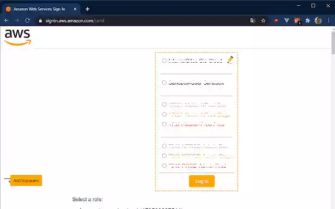335x209 pixels.
Task: Reload the page with the refresh icon
Action: pyautogui.click(x=27, y=20)
